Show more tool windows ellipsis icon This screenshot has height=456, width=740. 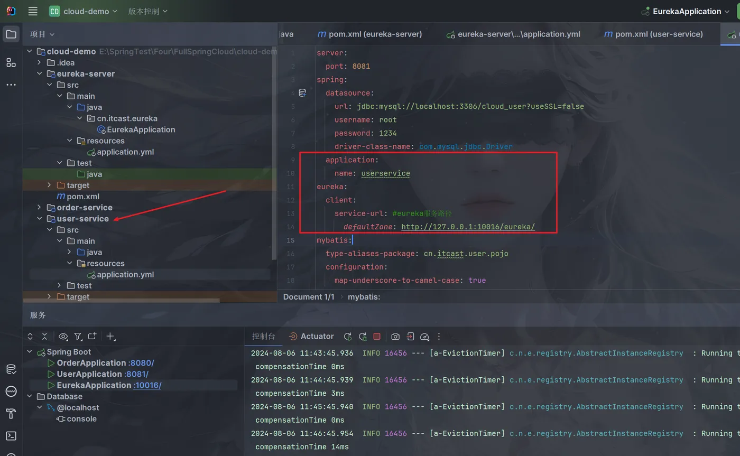[11, 85]
